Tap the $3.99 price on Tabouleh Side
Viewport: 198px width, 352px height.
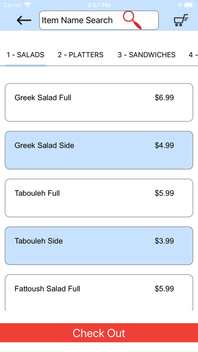[164, 241]
